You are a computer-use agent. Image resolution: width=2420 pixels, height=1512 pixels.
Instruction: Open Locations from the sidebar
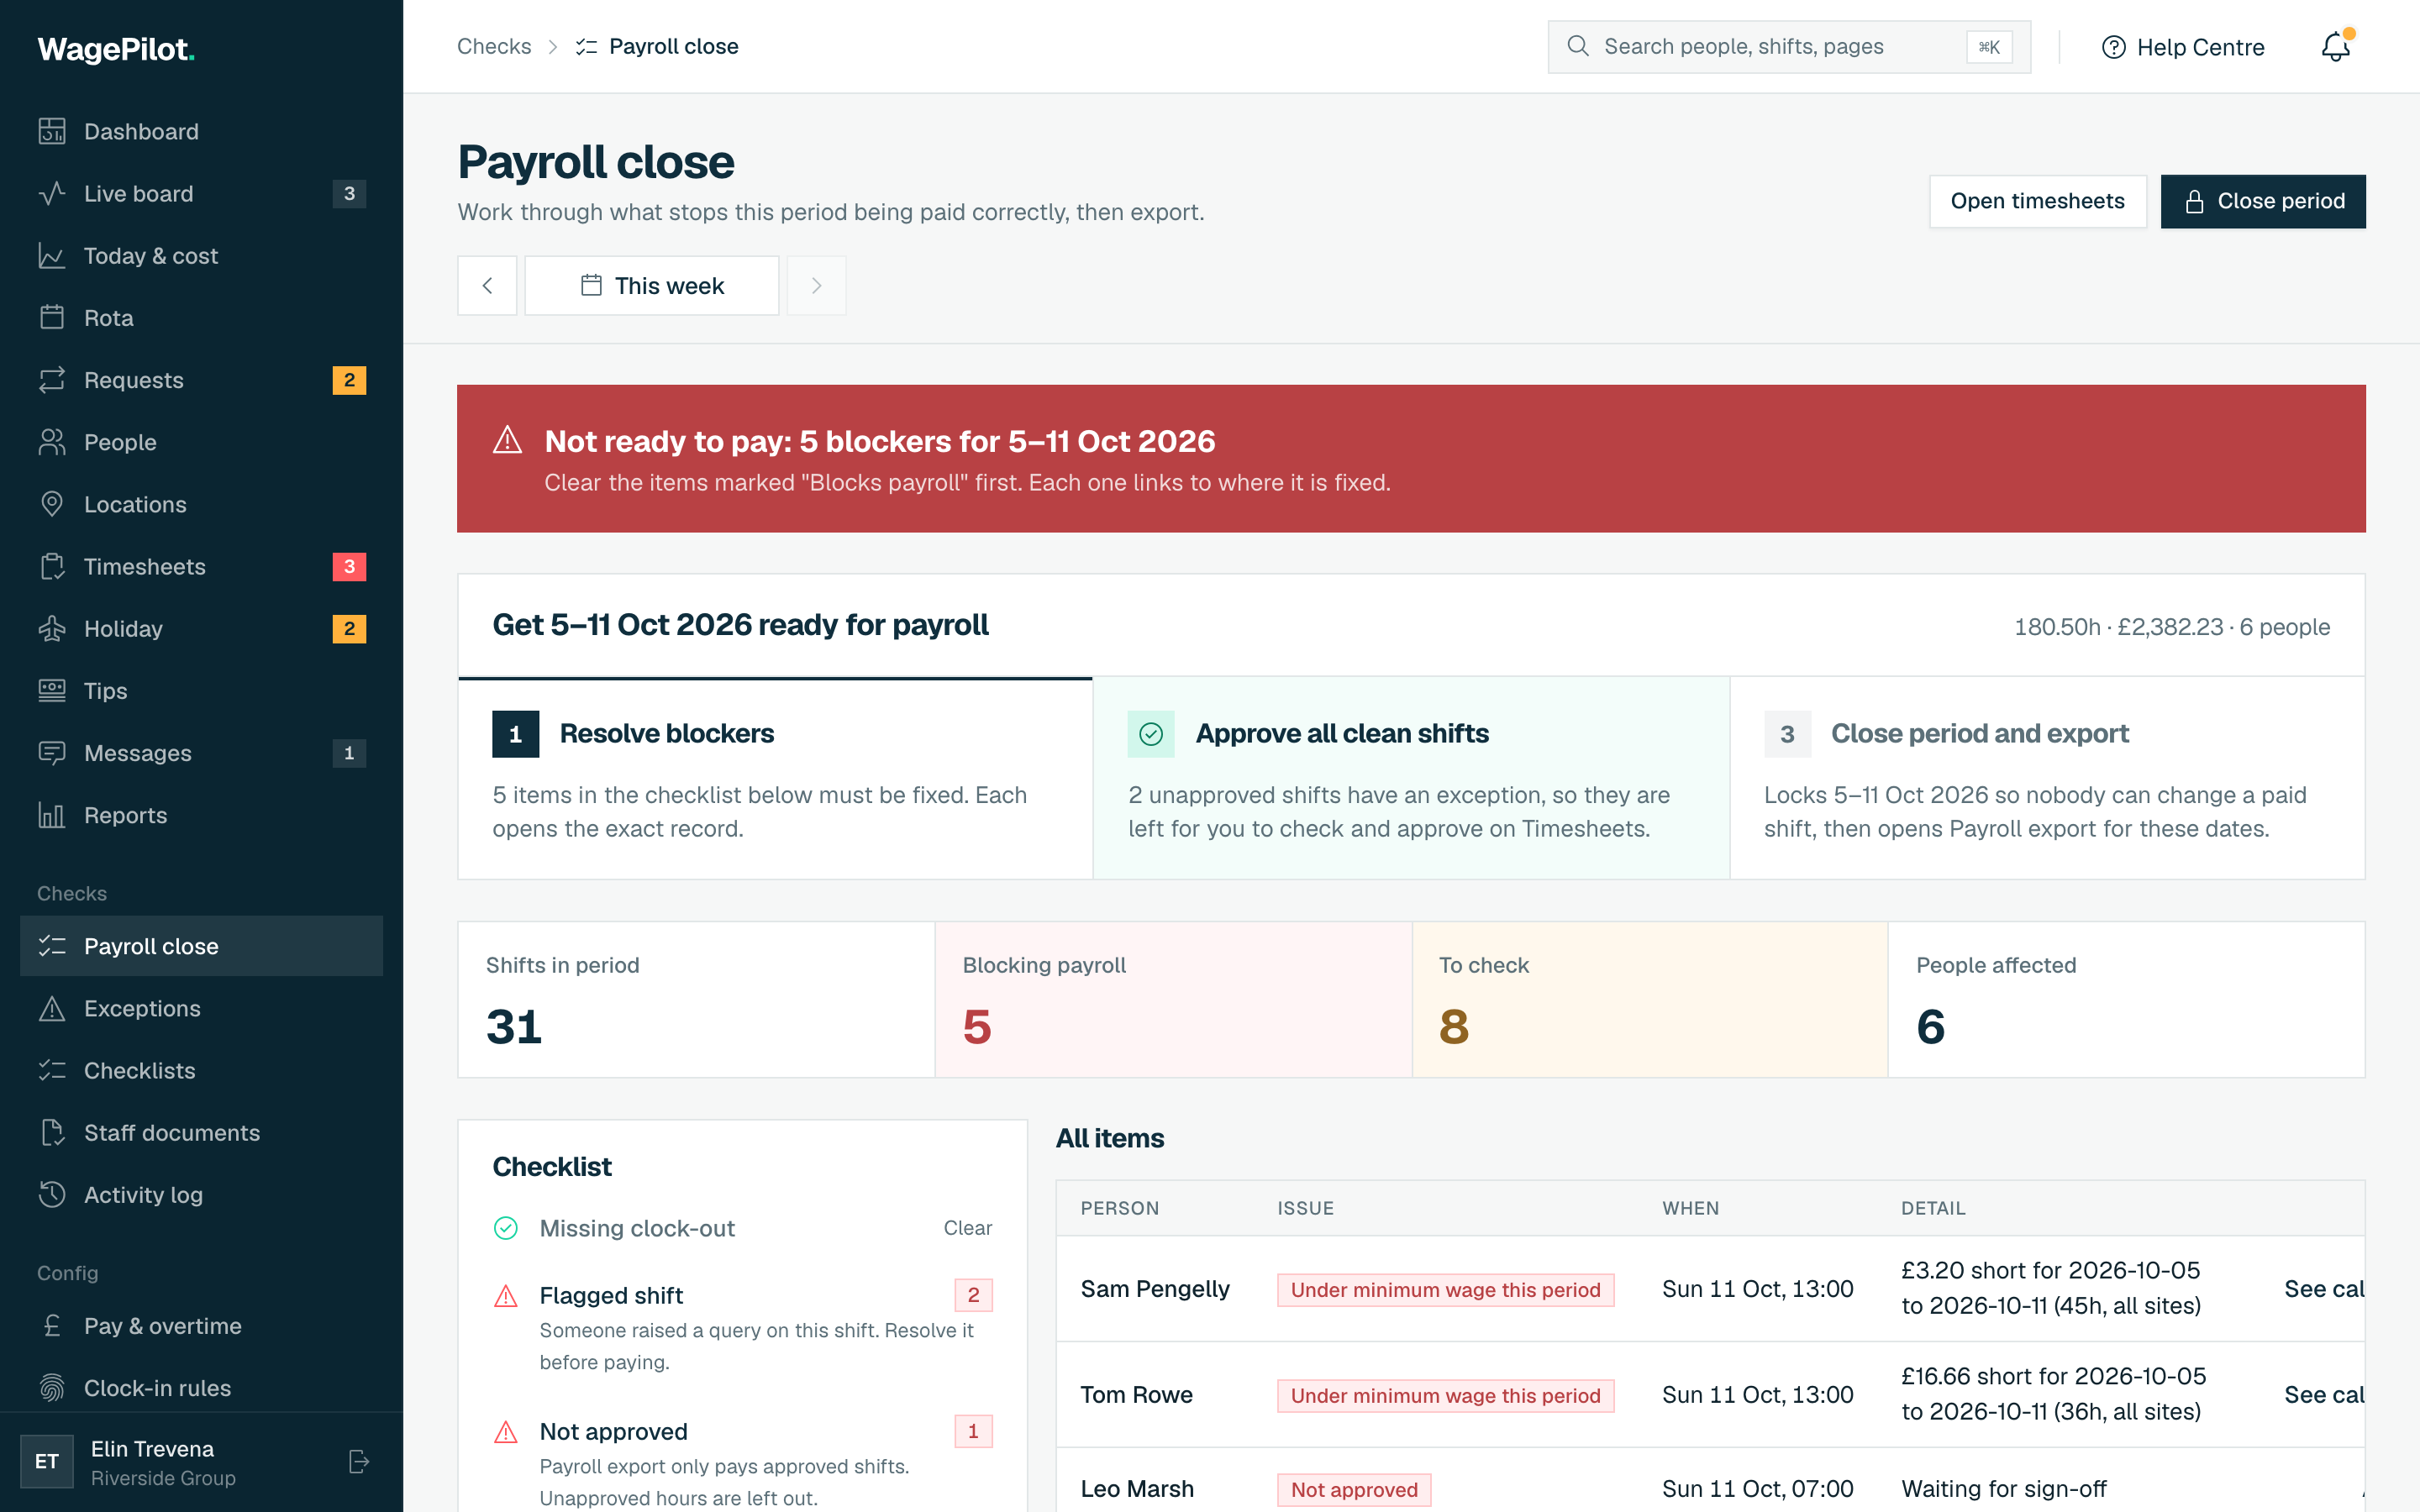tap(201, 504)
